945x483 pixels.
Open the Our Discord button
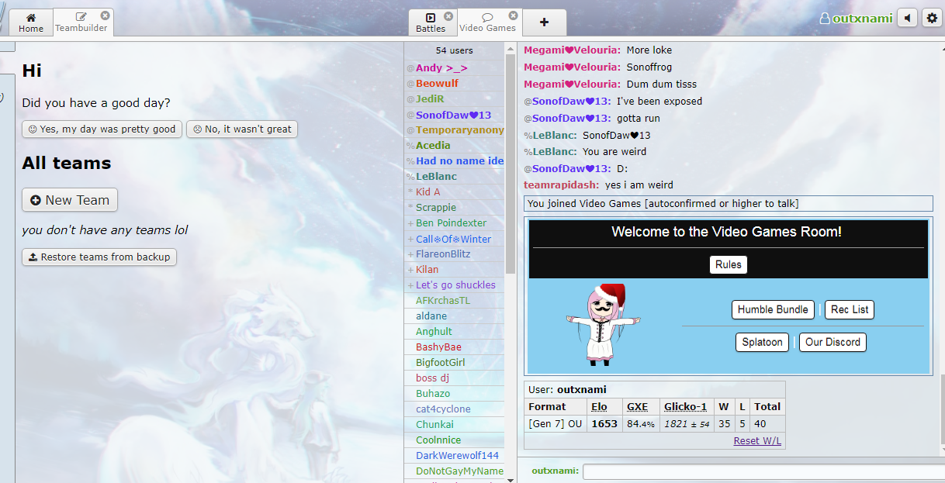[x=832, y=342]
